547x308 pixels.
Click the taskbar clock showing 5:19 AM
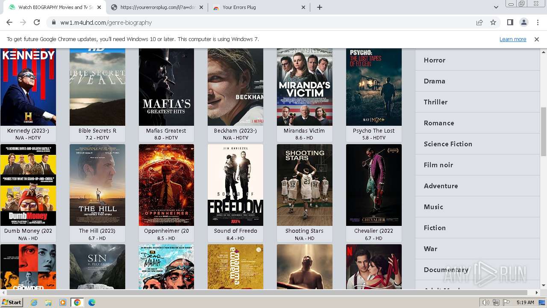tap(525, 302)
